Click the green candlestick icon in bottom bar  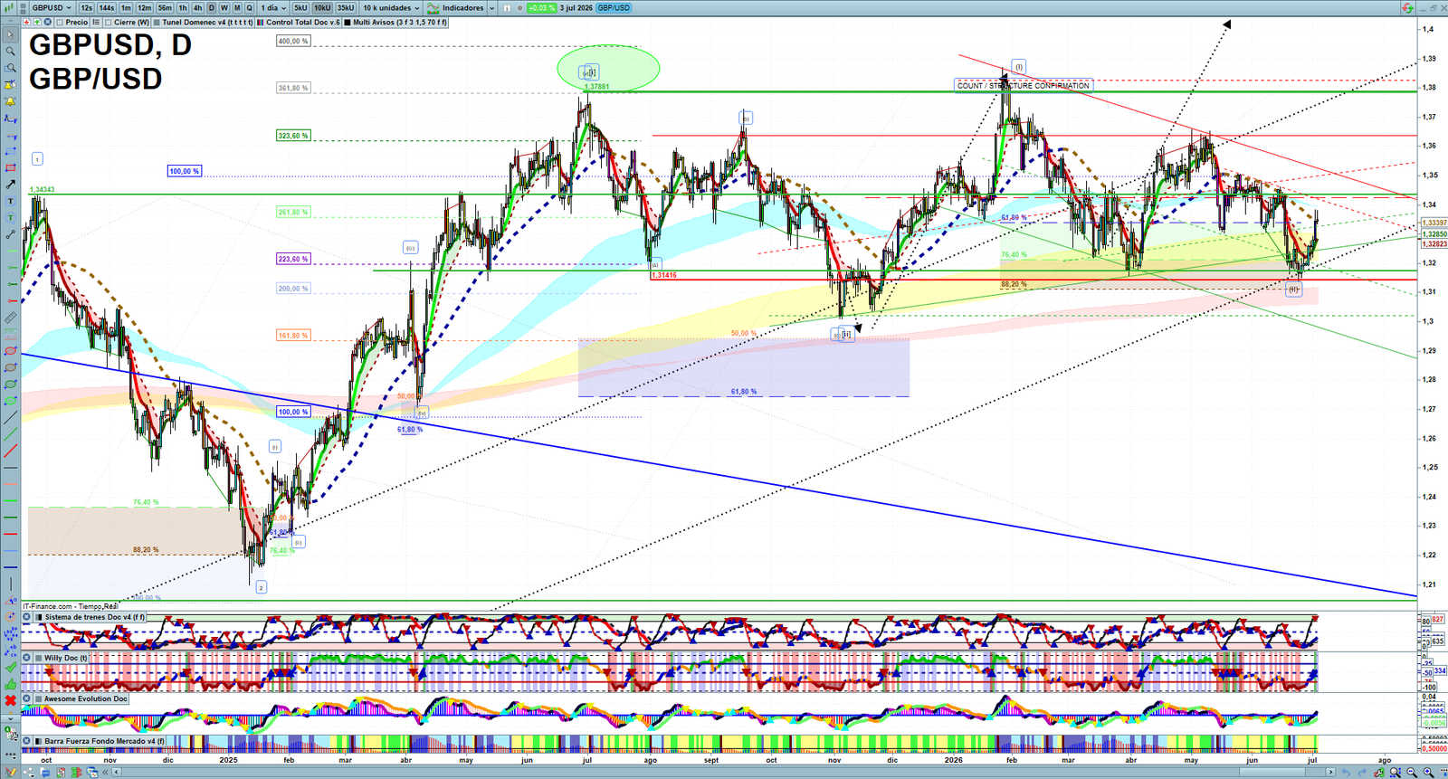pyautogui.click(x=76, y=772)
